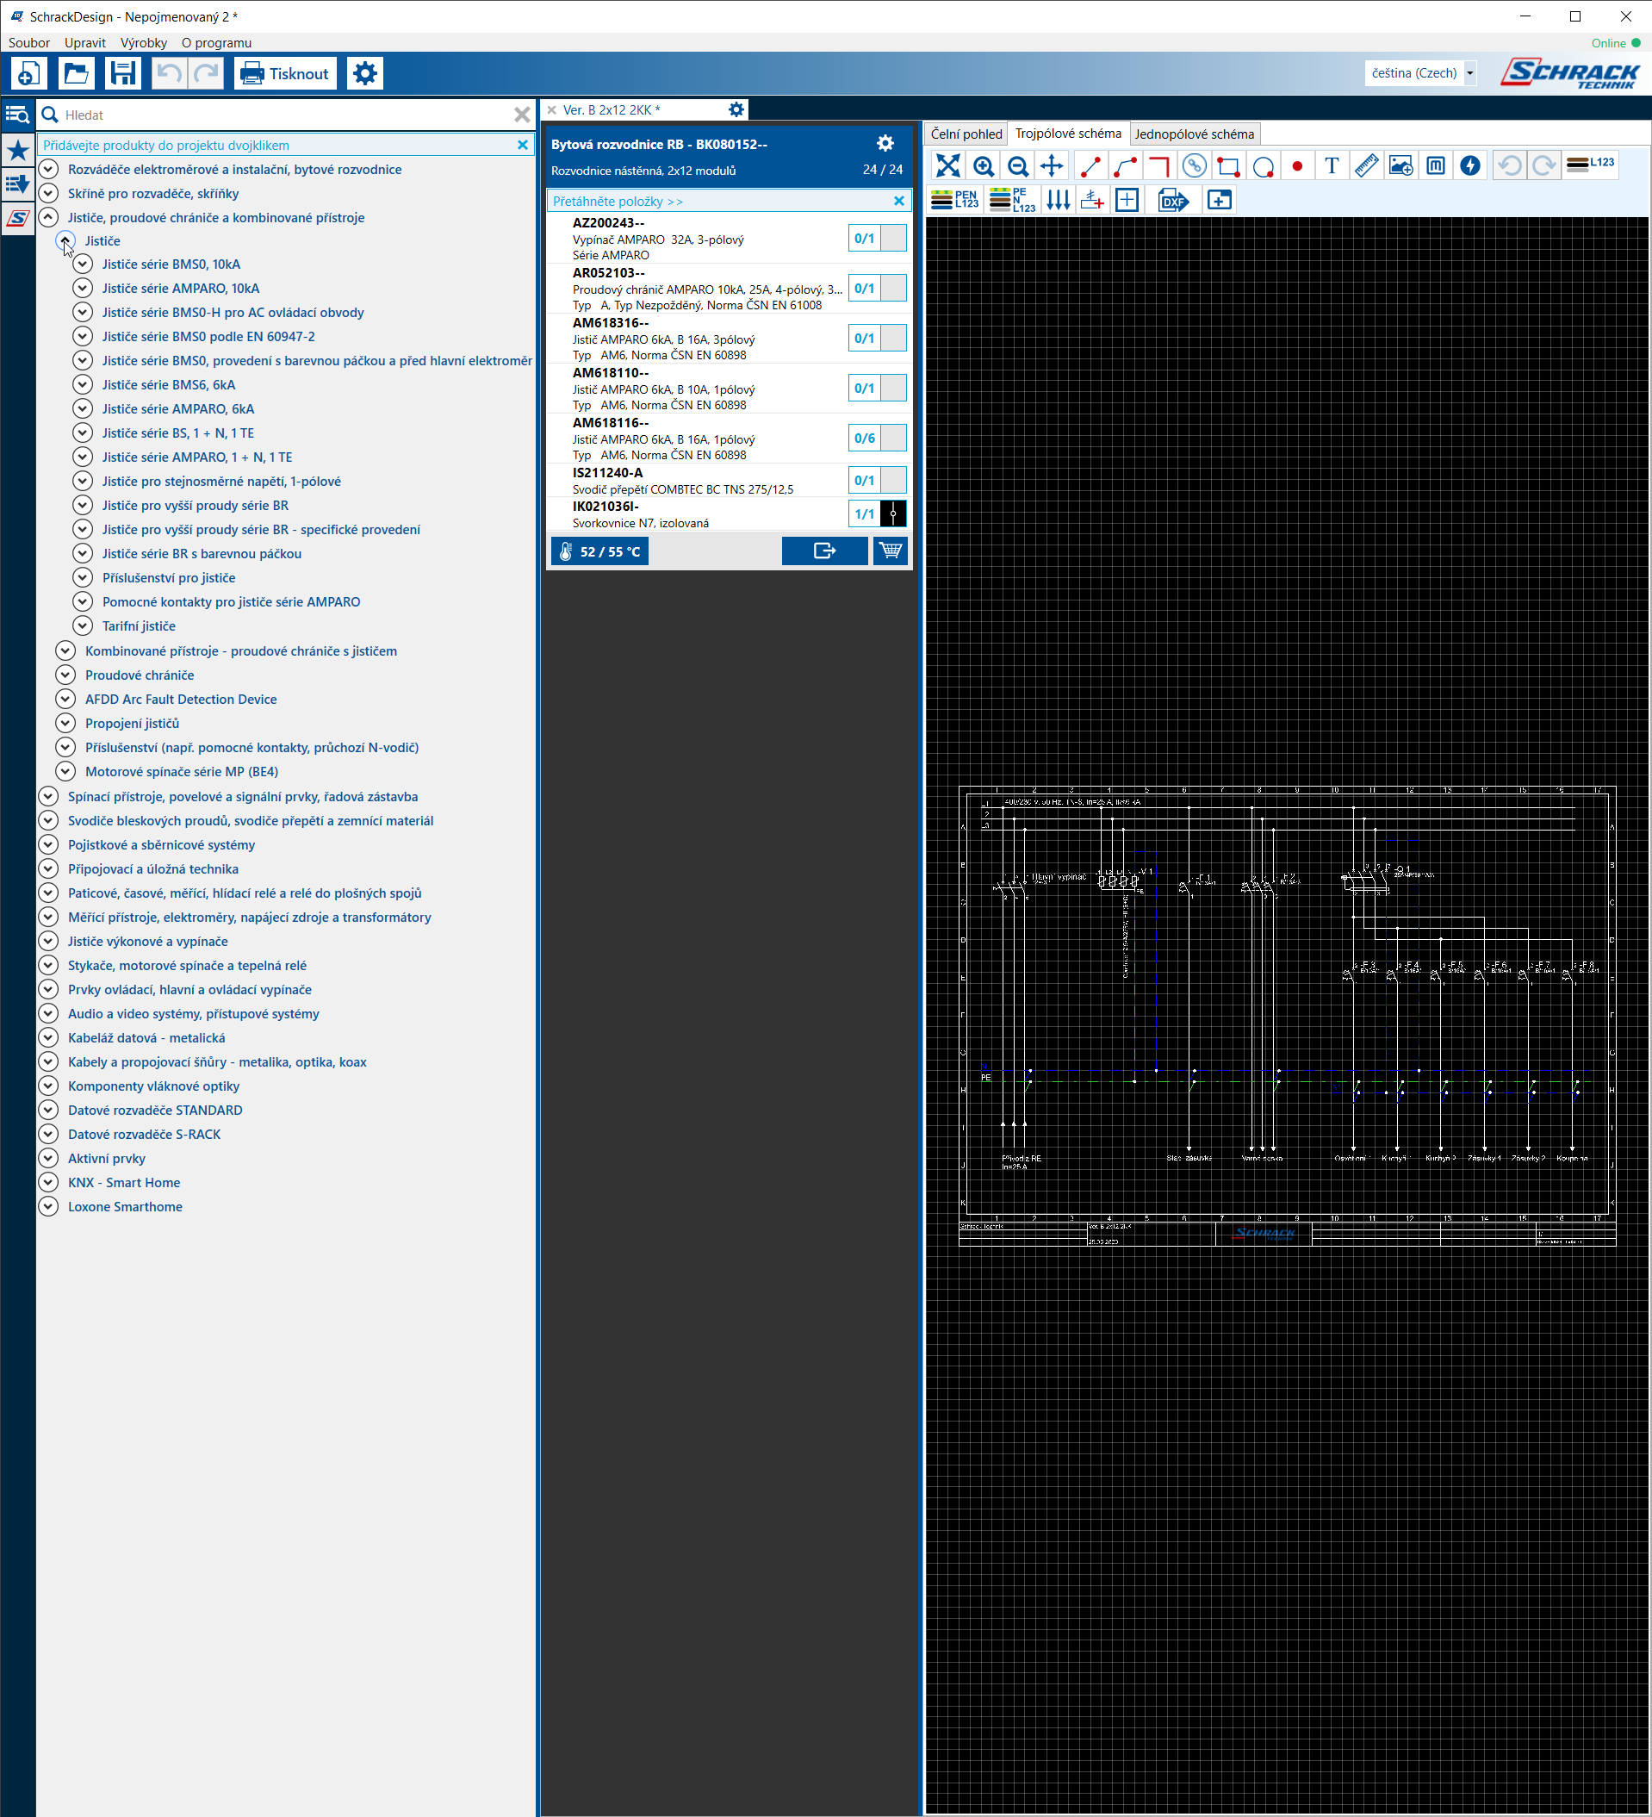Screen dimensions: 1652x1817
Task: Select the Text tool
Action: click(x=1332, y=165)
